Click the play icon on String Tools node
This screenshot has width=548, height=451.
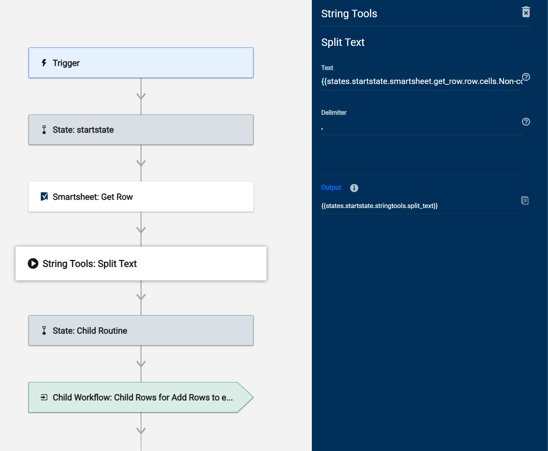[33, 263]
